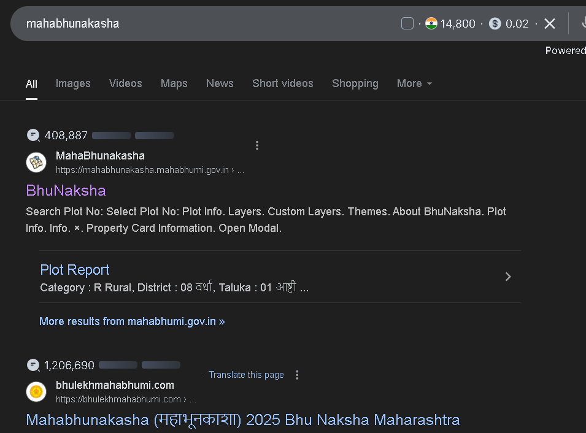Click the traffic icon beside 408,887
The height and width of the screenshot is (433, 586).
pos(33,136)
